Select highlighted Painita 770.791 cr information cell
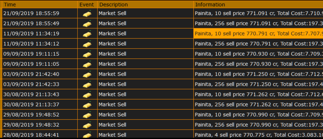 point(258,34)
